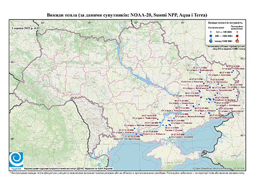Click the orange flame legend icon
This screenshot has width=254, height=180.
237,41
